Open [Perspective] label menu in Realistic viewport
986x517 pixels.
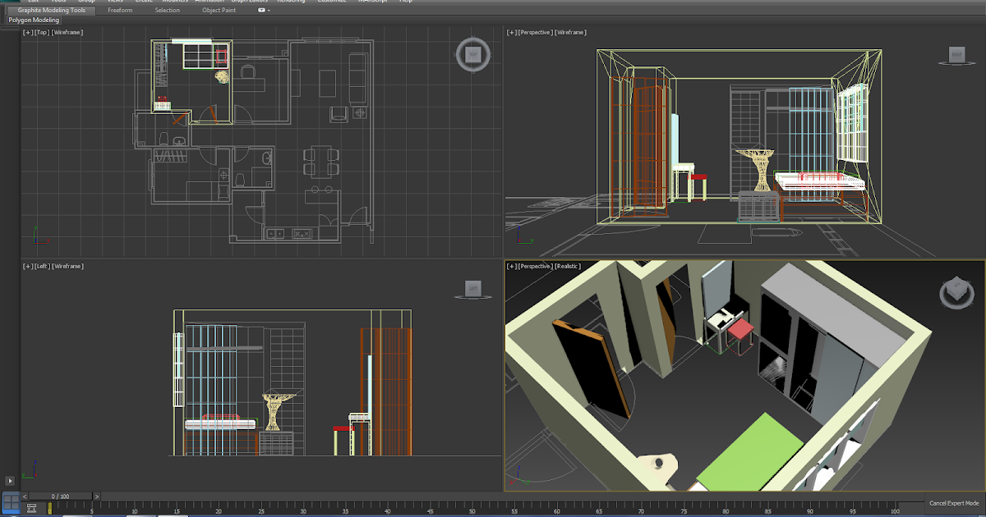(x=536, y=266)
